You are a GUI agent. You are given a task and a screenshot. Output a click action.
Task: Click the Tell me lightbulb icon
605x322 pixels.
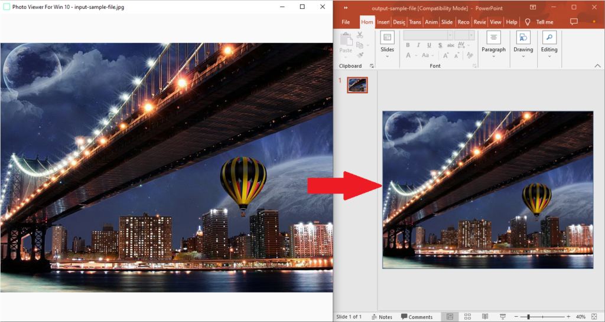(528, 22)
